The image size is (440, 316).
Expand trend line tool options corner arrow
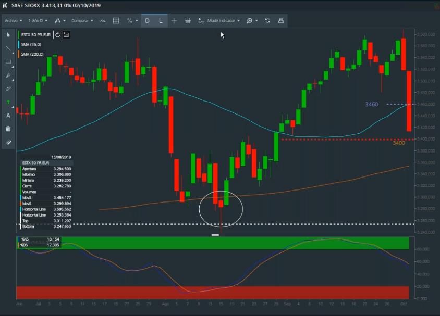[13, 53]
